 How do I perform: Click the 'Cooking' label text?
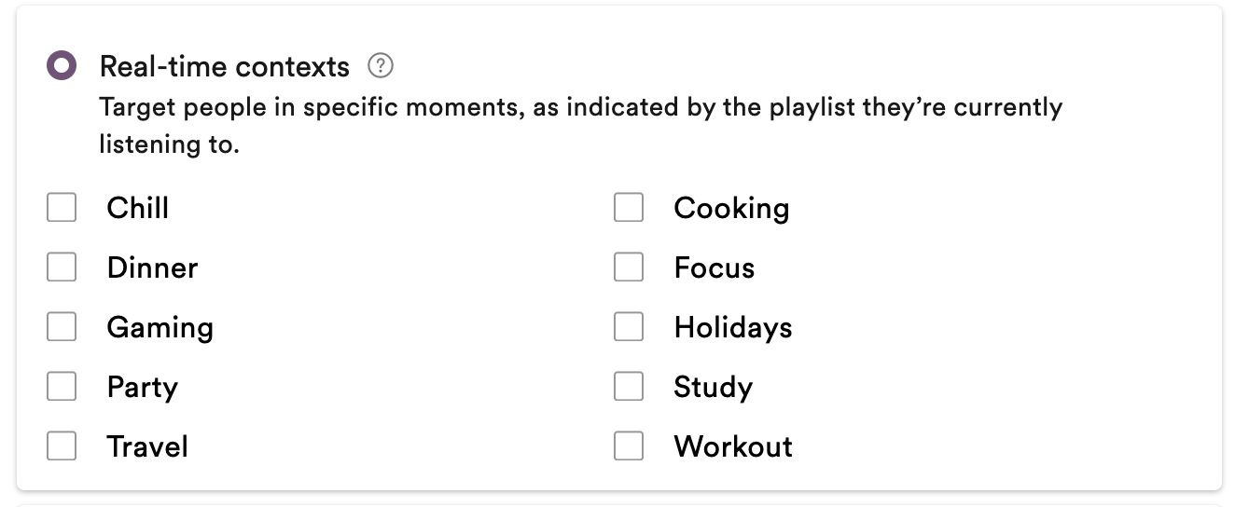(731, 209)
